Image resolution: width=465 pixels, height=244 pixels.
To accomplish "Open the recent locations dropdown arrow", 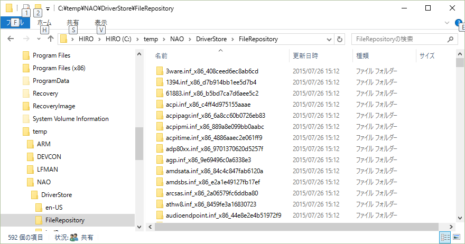I will [39, 39].
